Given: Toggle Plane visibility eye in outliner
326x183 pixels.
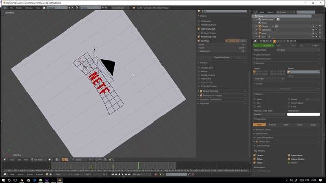Looking at the screenshot, I should coord(313,33).
